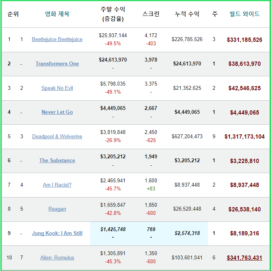Click the 월드 와이드 column header
The height and width of the screenshot is (271, 271).
point(245,14)
